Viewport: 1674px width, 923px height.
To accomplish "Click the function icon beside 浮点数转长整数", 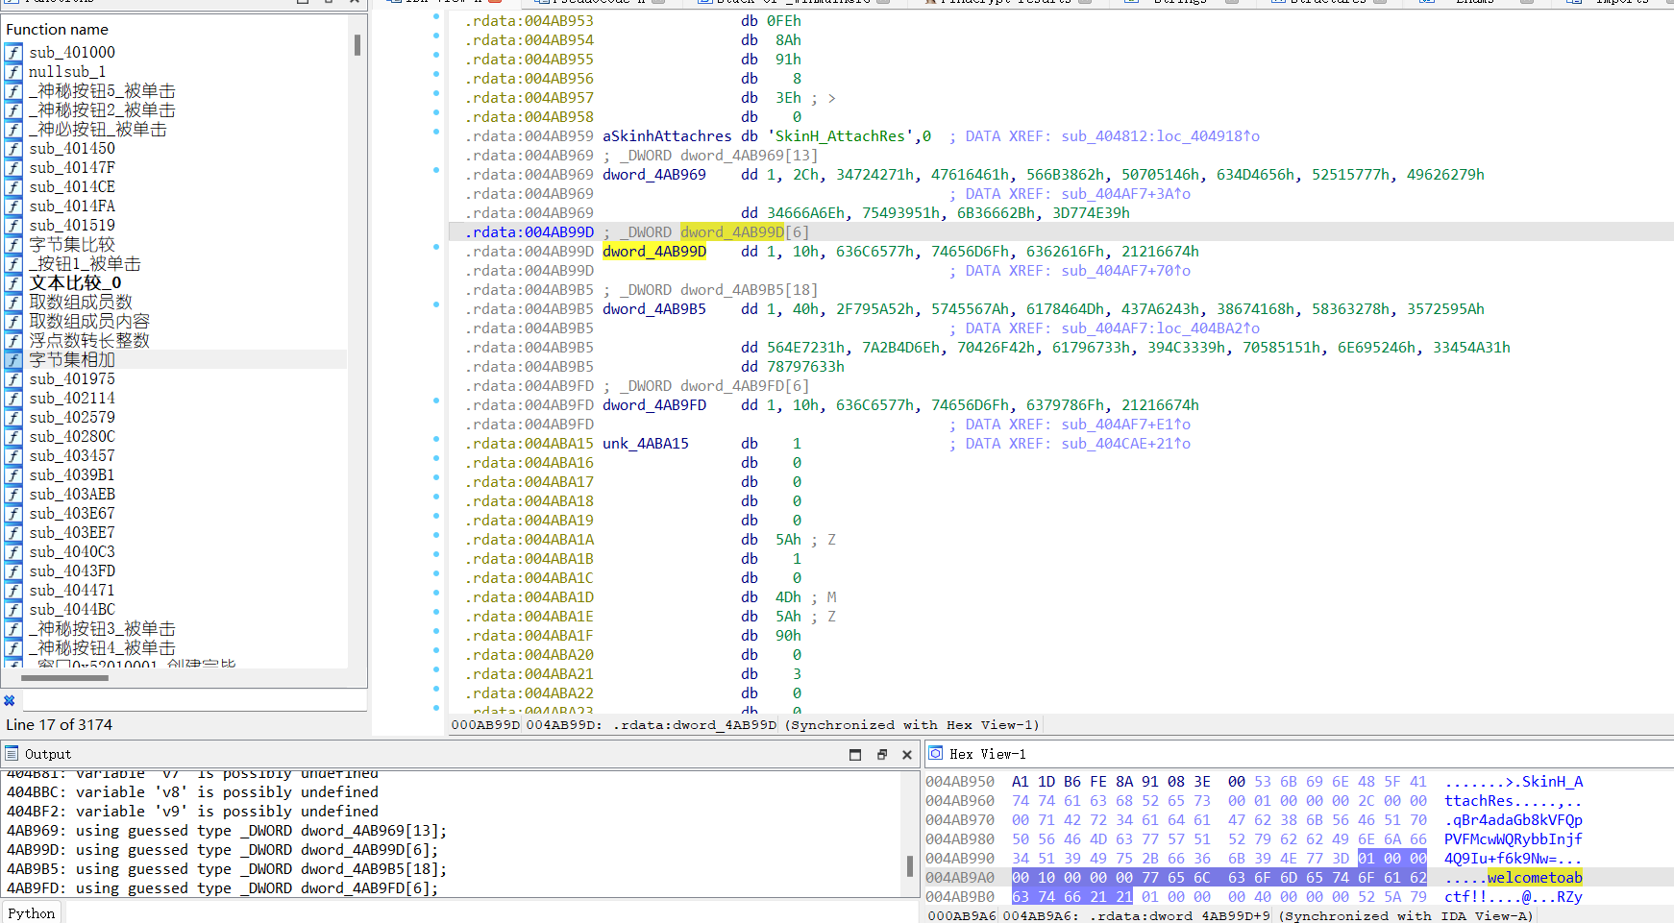I will pyautogui.click(x=13, y=341).
